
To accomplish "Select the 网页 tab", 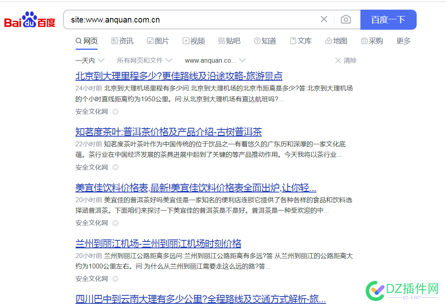I will [87, 41].
